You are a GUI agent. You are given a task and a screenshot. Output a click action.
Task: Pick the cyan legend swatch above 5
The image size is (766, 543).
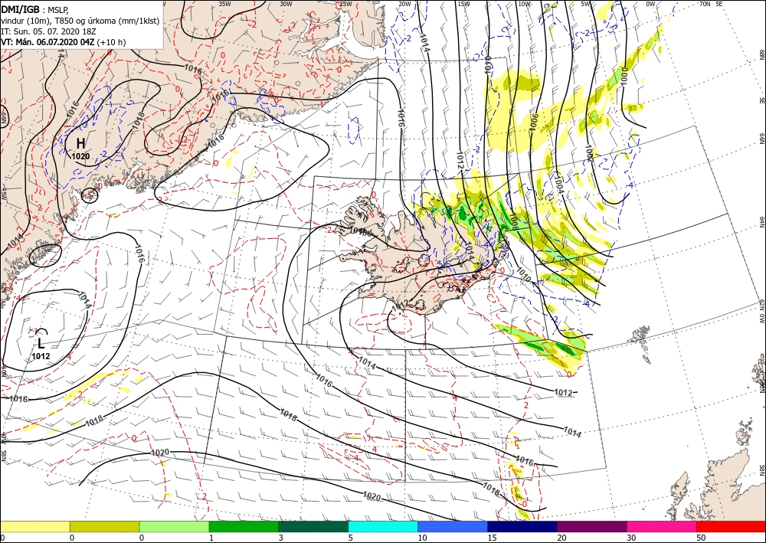pyautogui.click(x=383, y=526)
